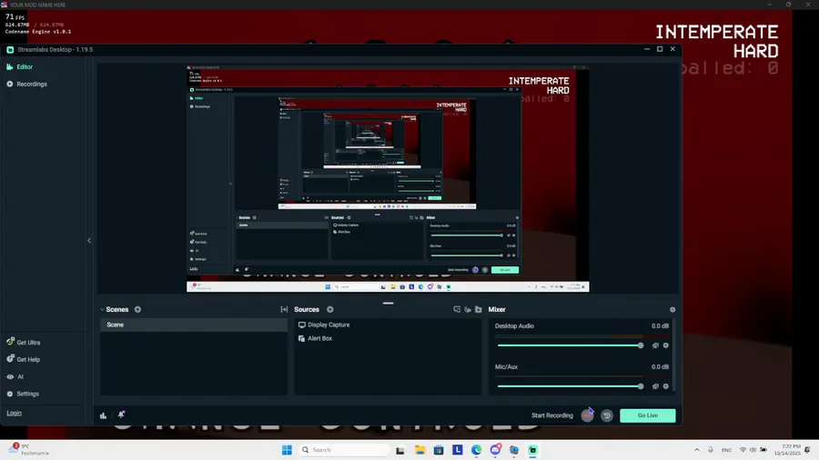The width and height of the screenshot is (819, 460).
Task: Click the preview resize handle bar
Action: click(388, 303)
